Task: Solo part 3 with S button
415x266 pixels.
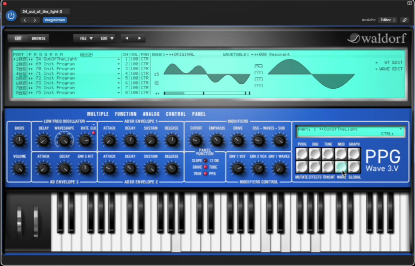Action: (x=25, y=69)
